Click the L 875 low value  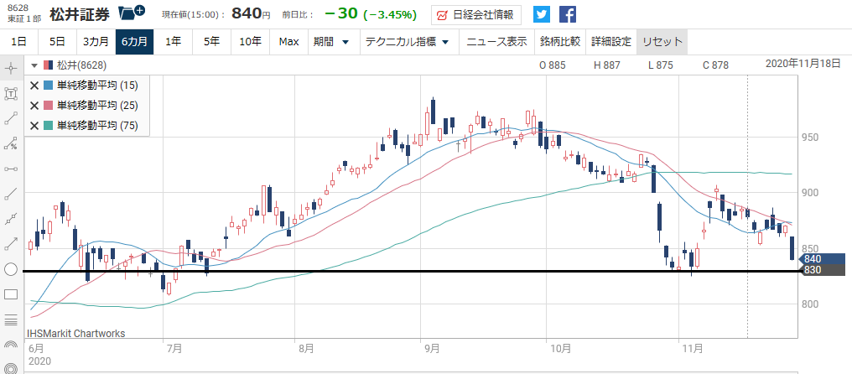point(661,65)
